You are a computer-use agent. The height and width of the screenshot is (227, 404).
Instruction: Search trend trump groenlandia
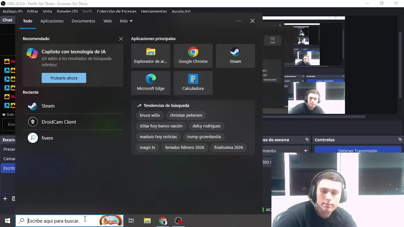click(204, 137)
